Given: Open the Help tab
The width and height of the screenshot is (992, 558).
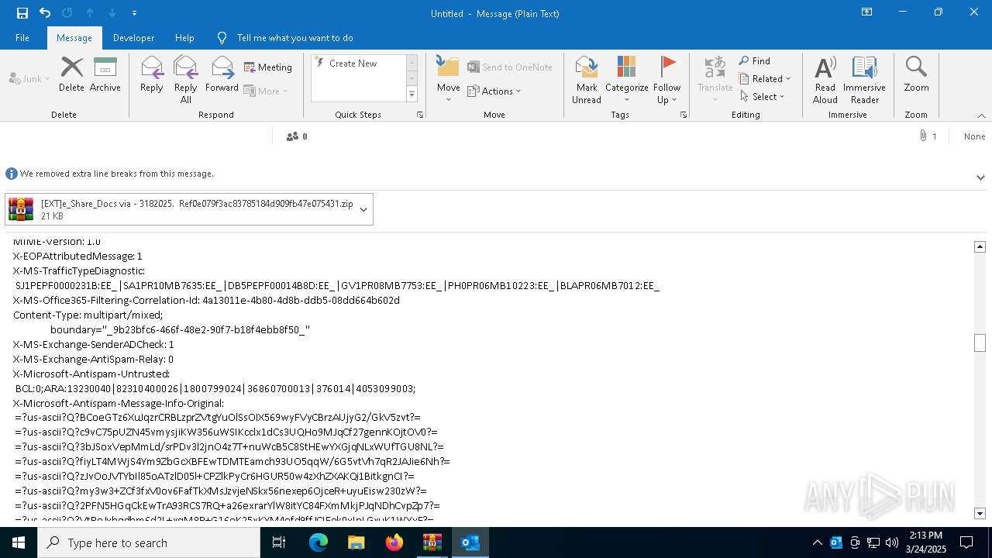Looking at the screenshot, I should tap(184, 37).
